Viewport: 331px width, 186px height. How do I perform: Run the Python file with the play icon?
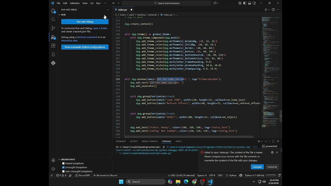coord(266,10)
